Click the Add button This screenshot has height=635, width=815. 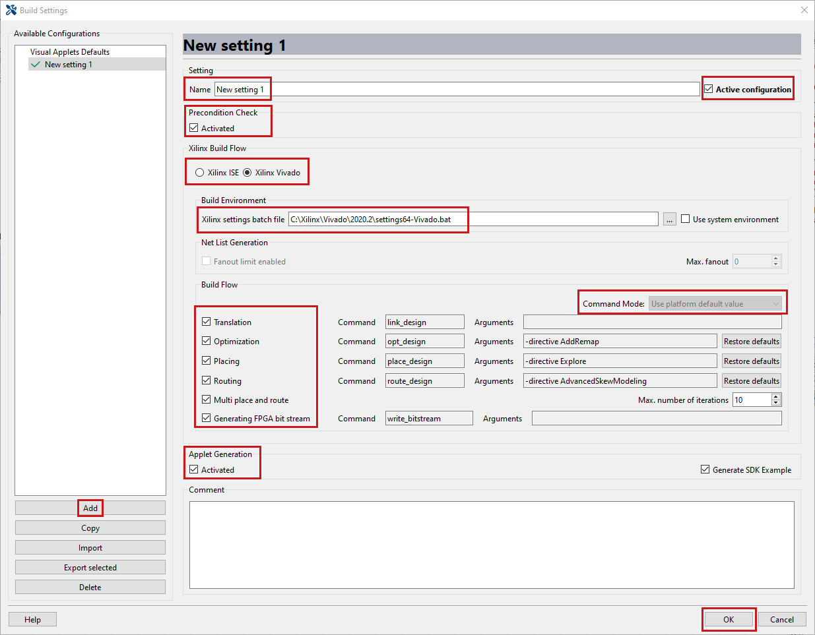90,508
